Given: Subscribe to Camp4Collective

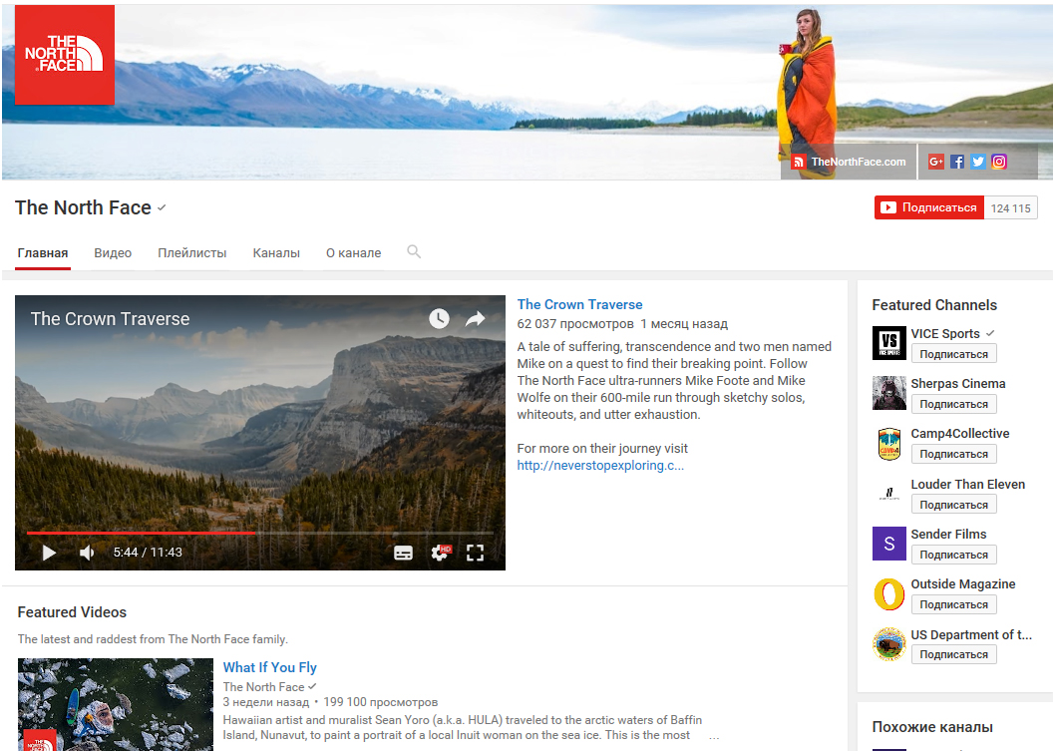Looking at the screenshot, I should point(953,454).
